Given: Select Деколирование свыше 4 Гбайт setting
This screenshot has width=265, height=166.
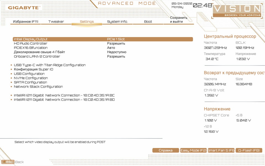Looking at the screenshot, I should click(39, 52).
